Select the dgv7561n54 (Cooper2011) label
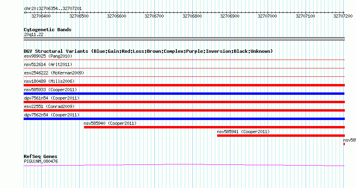This screenshot has width=356, height=188. [x=52, y=98]
